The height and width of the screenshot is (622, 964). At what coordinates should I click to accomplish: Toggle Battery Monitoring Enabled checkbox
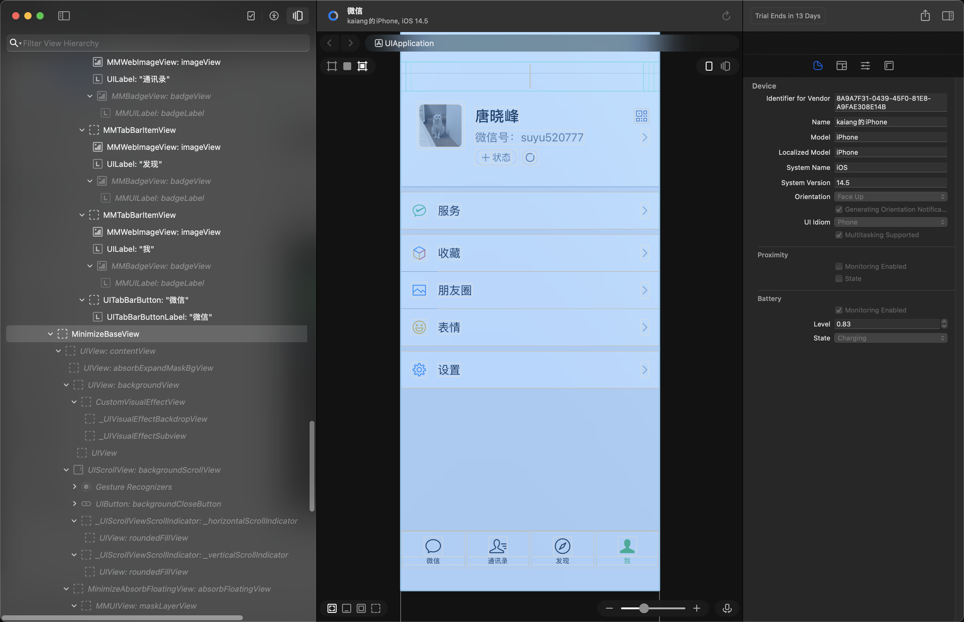tap(839, 310)
